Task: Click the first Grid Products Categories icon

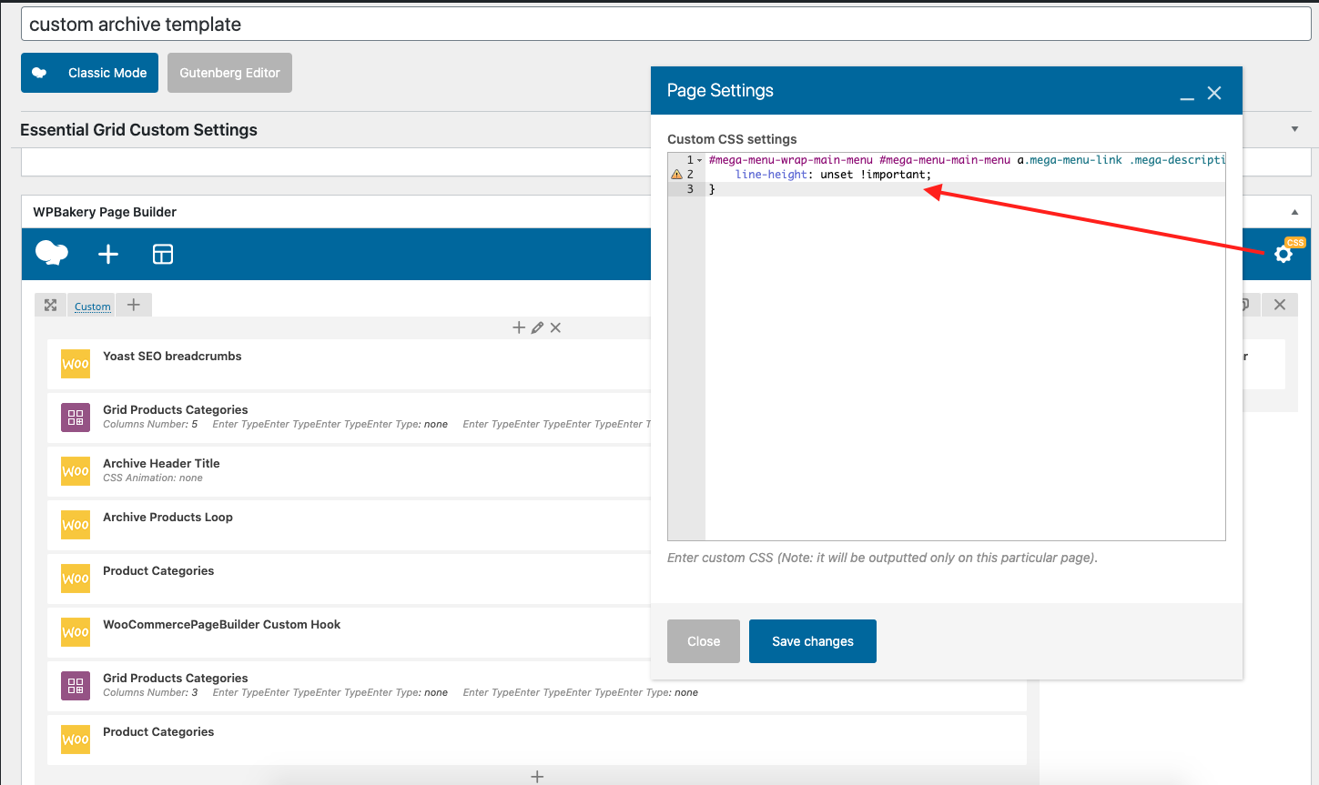Action: tap(76, 418)
